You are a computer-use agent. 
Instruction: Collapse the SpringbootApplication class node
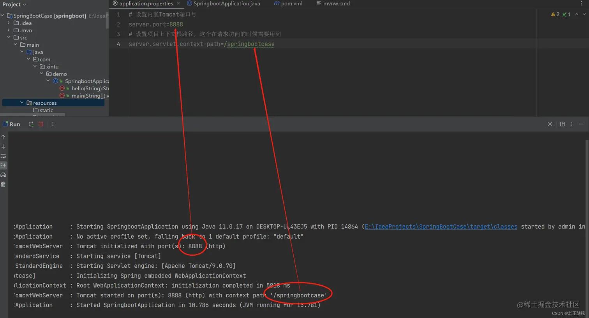click(48, 81)
